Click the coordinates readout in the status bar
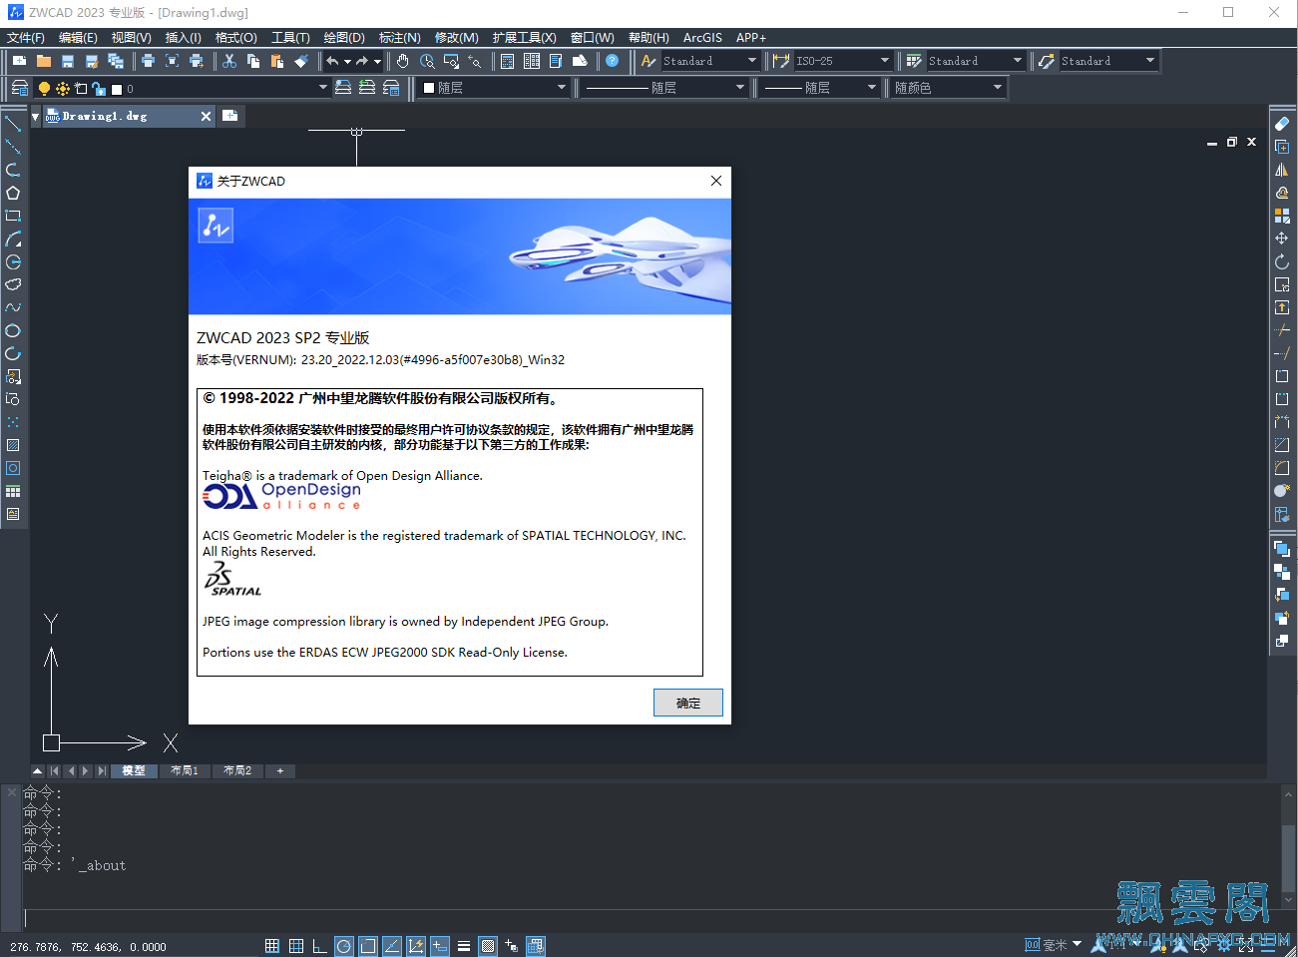Viewport: 1298px width, 957px height. coord(88,947)
